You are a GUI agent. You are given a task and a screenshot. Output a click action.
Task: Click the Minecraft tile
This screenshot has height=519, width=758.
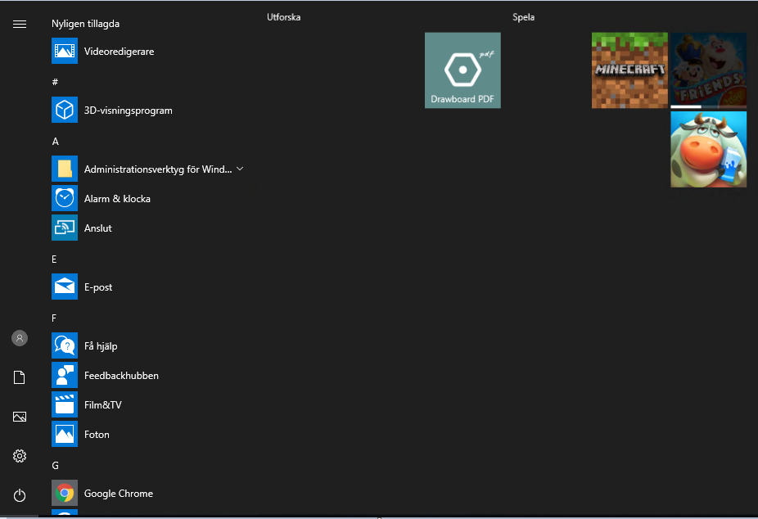(x=629, y=70)
